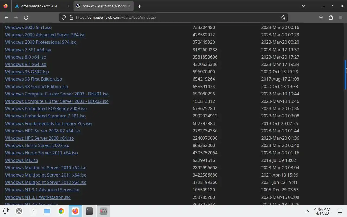Click the page vertical scrollbar thumb
The width and height of the screenshot is (347, 217).
(x=345, y=75)
